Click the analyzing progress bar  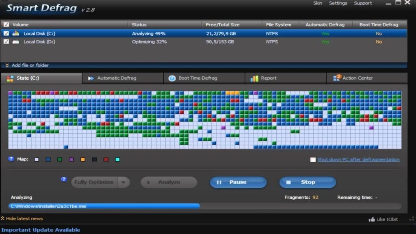(x=205, y=206)
